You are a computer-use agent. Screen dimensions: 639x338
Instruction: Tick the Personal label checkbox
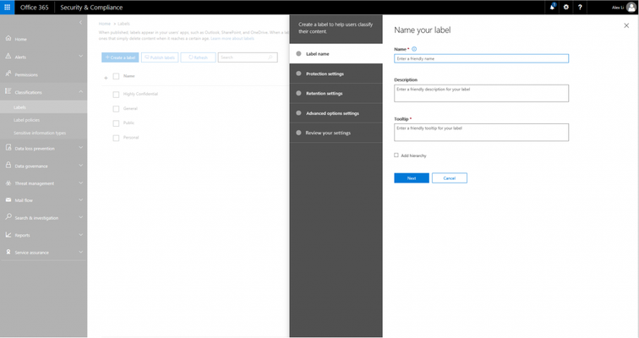(116, 138)
